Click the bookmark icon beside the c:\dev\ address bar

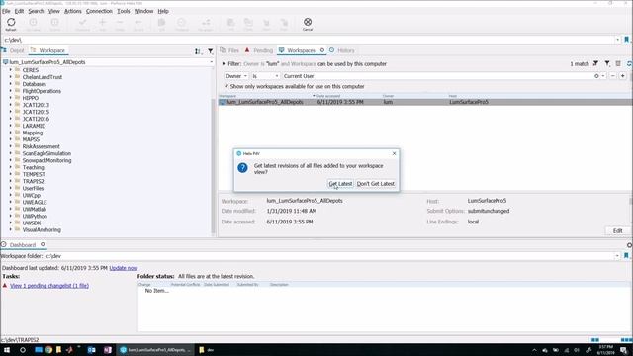(x=626, y=40)
